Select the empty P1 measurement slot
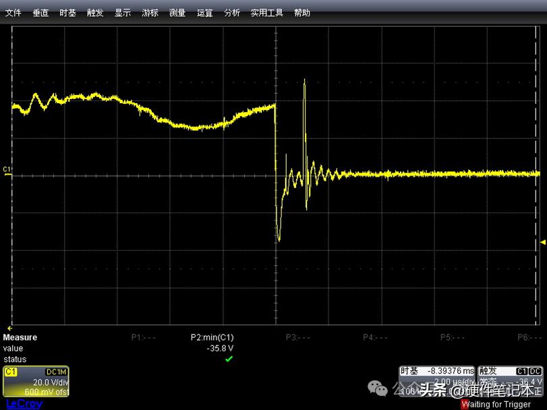The width and height of the screenshot is (547, 410). [x=143, y=337]
